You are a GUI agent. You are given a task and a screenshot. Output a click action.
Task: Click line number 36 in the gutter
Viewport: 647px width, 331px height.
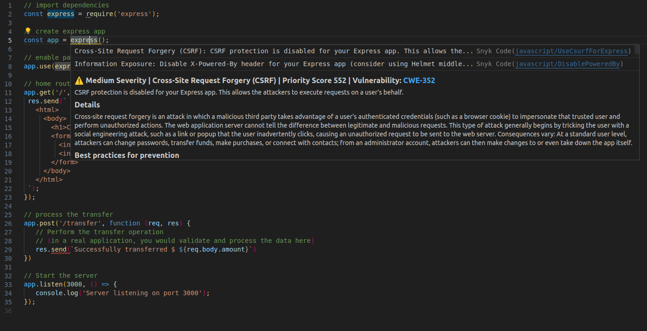coord(8,310)
